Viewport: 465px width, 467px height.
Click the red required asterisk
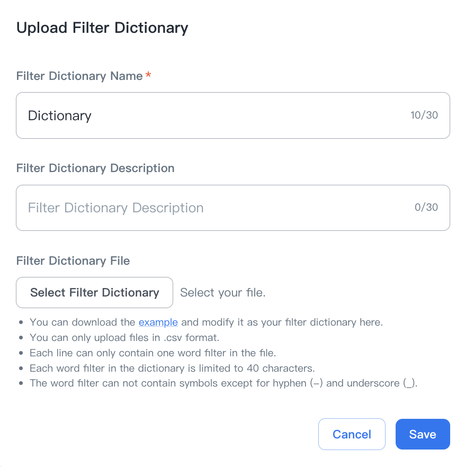pyautogui.click(x=148, y=76)
